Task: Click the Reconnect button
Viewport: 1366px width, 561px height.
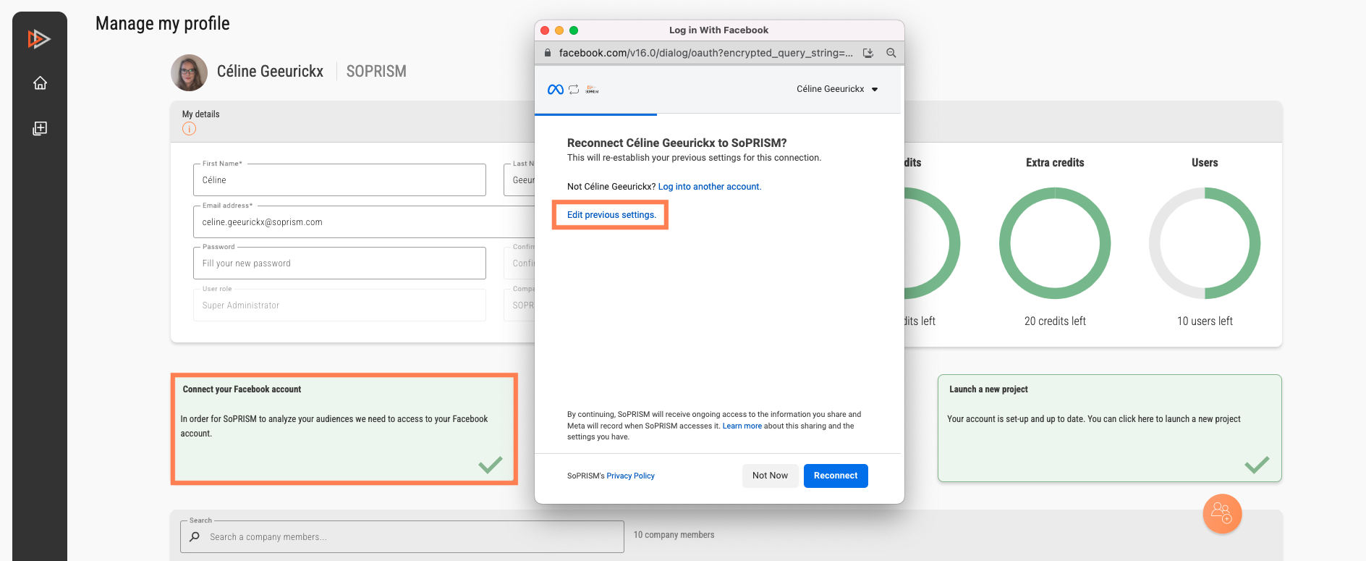Action: pos(836,476)
